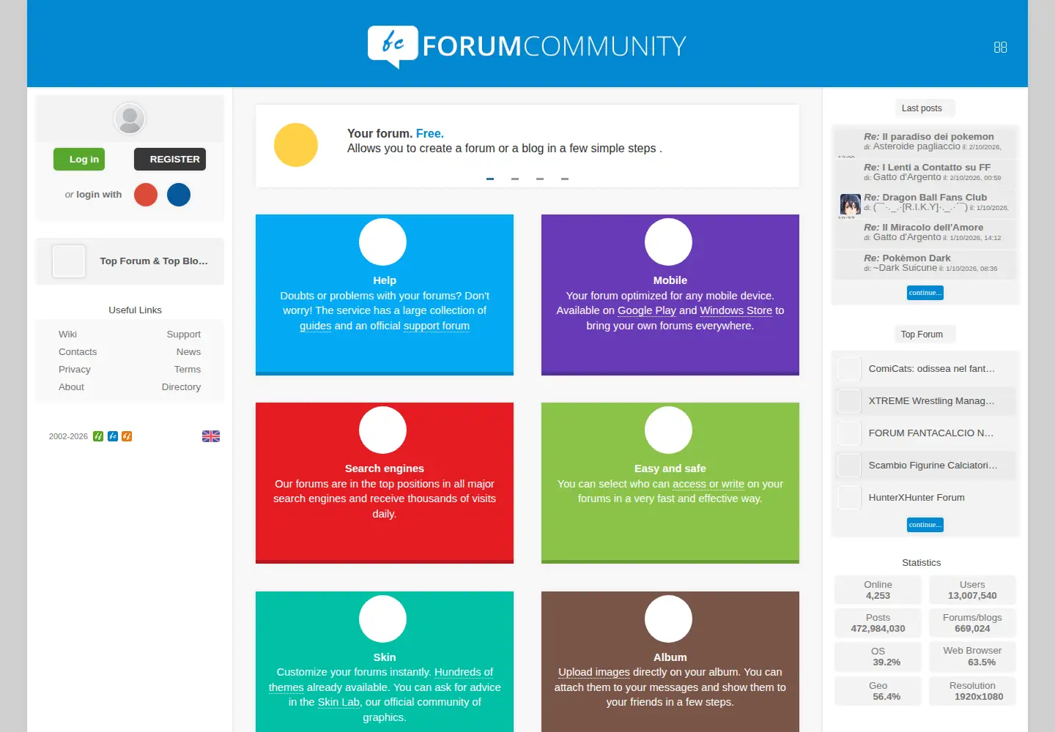Click the circle icon above Search engines

pos(382,430)
